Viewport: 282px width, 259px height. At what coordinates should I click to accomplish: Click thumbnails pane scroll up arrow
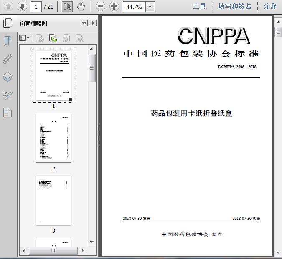coord(91,49)
